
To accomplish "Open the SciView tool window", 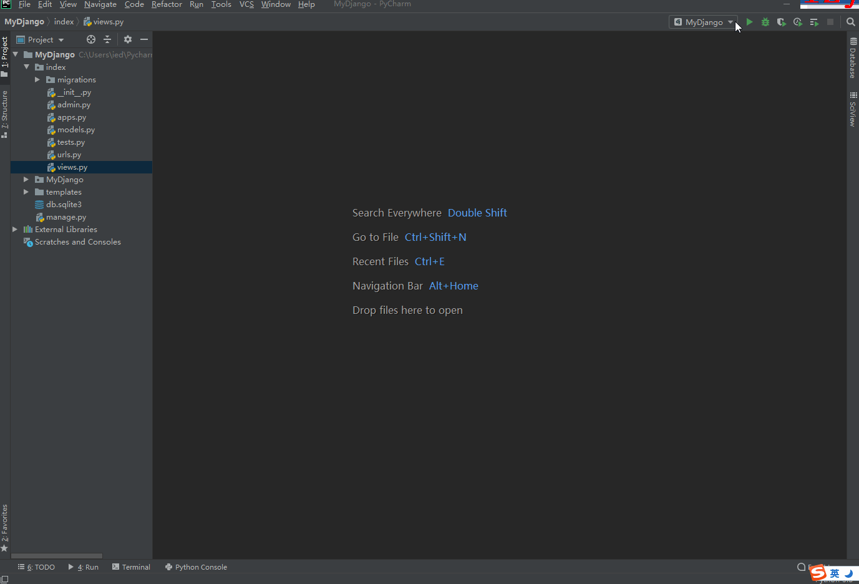I will [853, 109].
